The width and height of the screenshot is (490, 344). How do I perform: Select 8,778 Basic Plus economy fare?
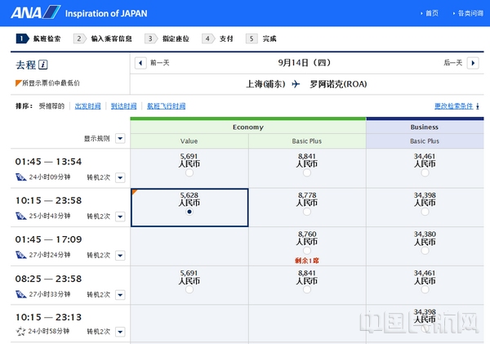point(307,211)
